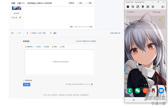Click the 初步江湖 level badge

(17, 17)
